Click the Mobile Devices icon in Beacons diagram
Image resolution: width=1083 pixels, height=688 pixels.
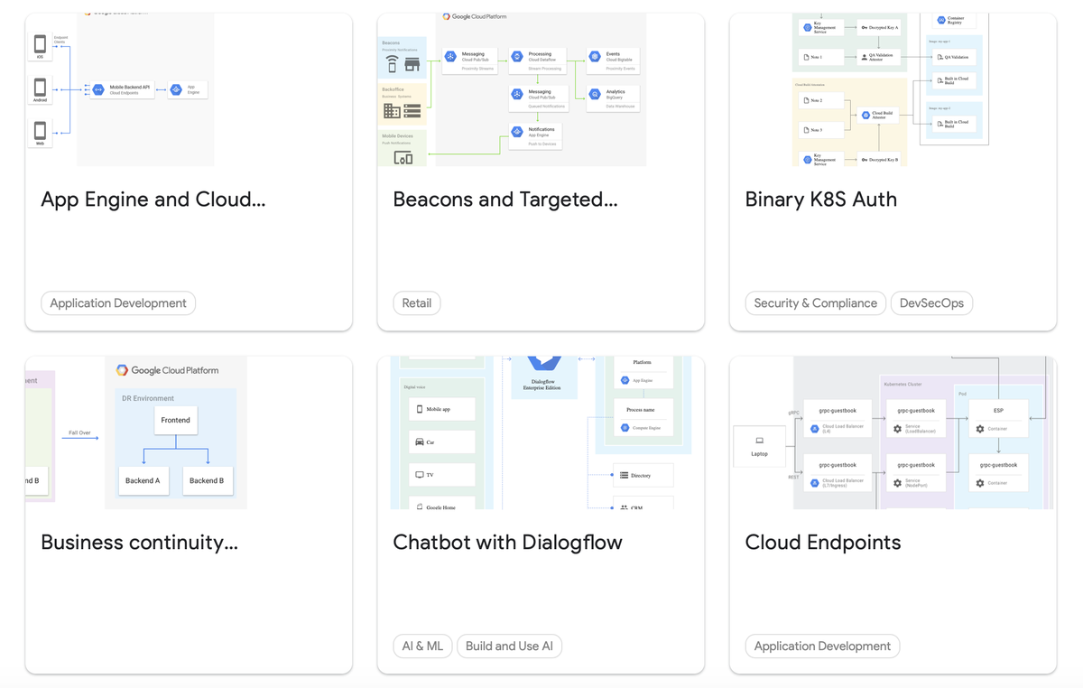(403, 157)
